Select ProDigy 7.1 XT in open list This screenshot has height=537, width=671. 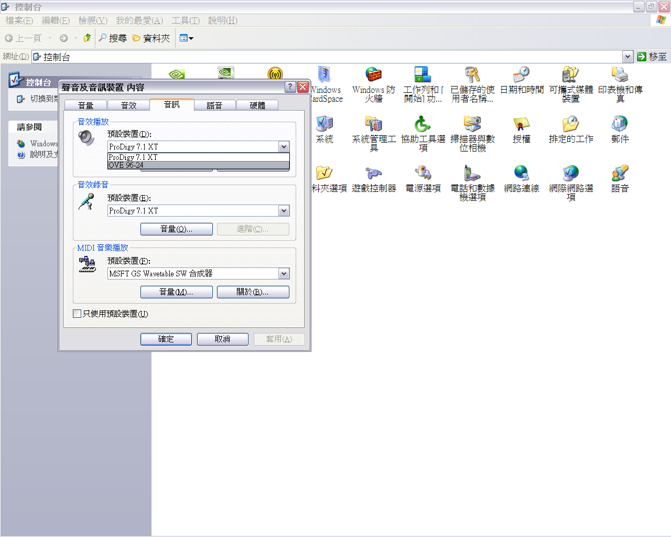pyautogui.click(x=199, y=157)
